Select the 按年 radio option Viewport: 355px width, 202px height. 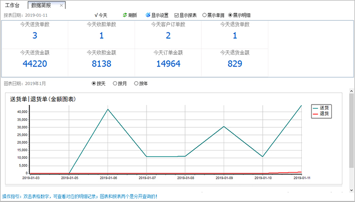coord(136,83)
